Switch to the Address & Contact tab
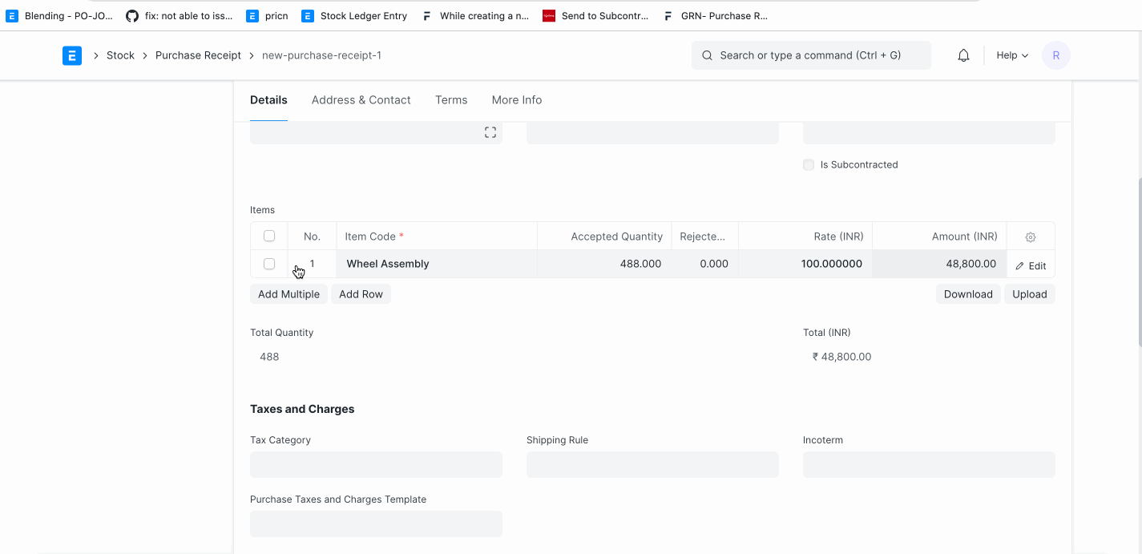The image size is (1142, 554). pos(361,100)
